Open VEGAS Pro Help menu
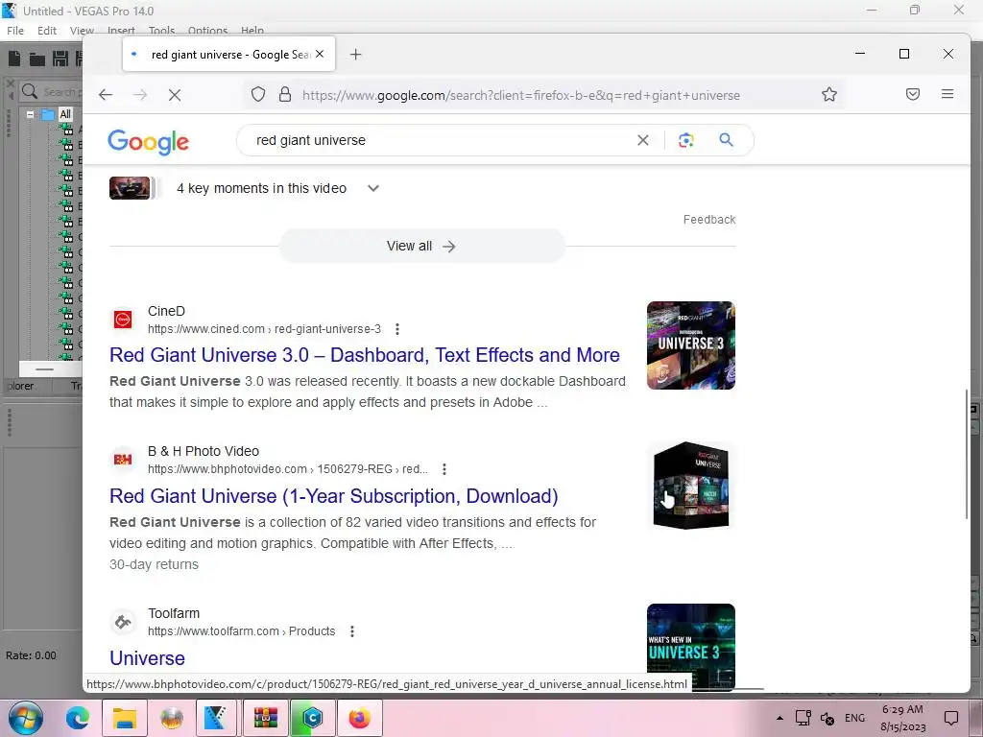 click(x=252, y=31)
